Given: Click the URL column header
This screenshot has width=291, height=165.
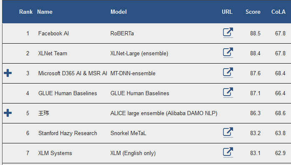Looking at the screenshot, I should pos(227,12).
